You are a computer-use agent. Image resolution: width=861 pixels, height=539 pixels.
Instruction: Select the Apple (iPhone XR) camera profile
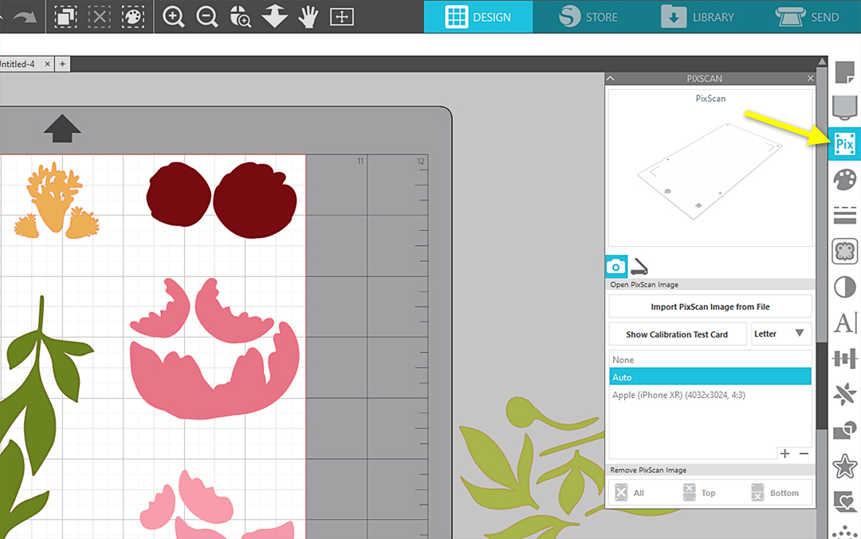coord(710,395)
